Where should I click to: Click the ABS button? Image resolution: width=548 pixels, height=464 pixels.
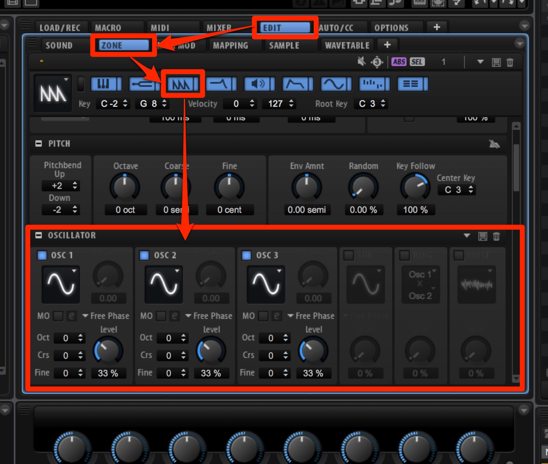coord(399,62)
